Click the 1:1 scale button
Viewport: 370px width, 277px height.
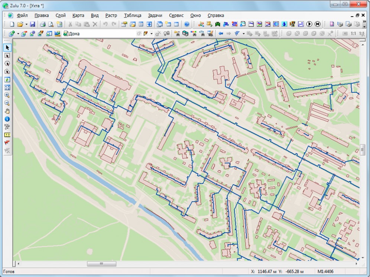pos(353,34)
